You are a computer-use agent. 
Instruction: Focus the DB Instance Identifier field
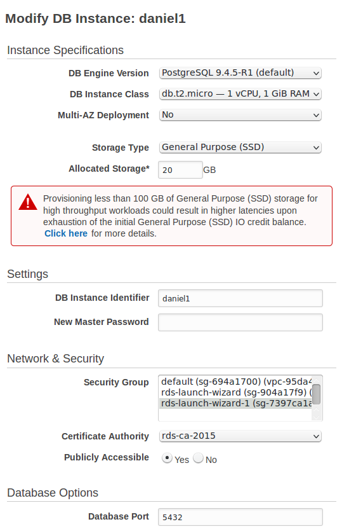(240, 298)
